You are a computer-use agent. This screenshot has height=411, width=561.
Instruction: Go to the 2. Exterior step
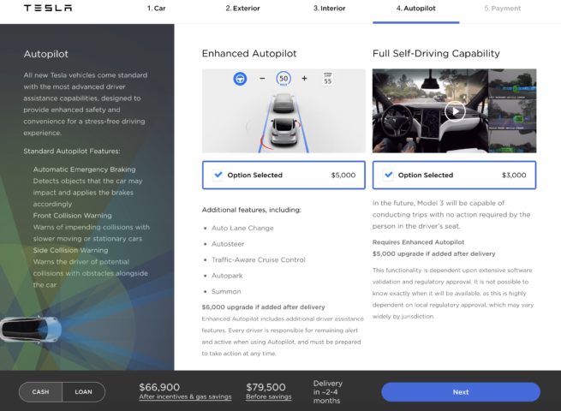pyautogui.click(x=242, y=9)
